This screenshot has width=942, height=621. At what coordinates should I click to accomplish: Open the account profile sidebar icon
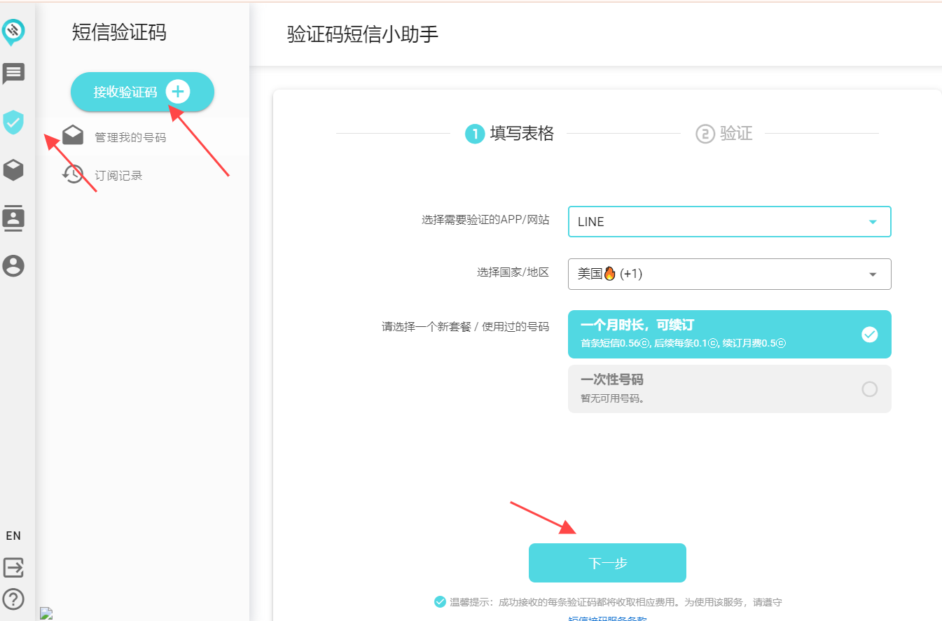click(x=13, y=265)
